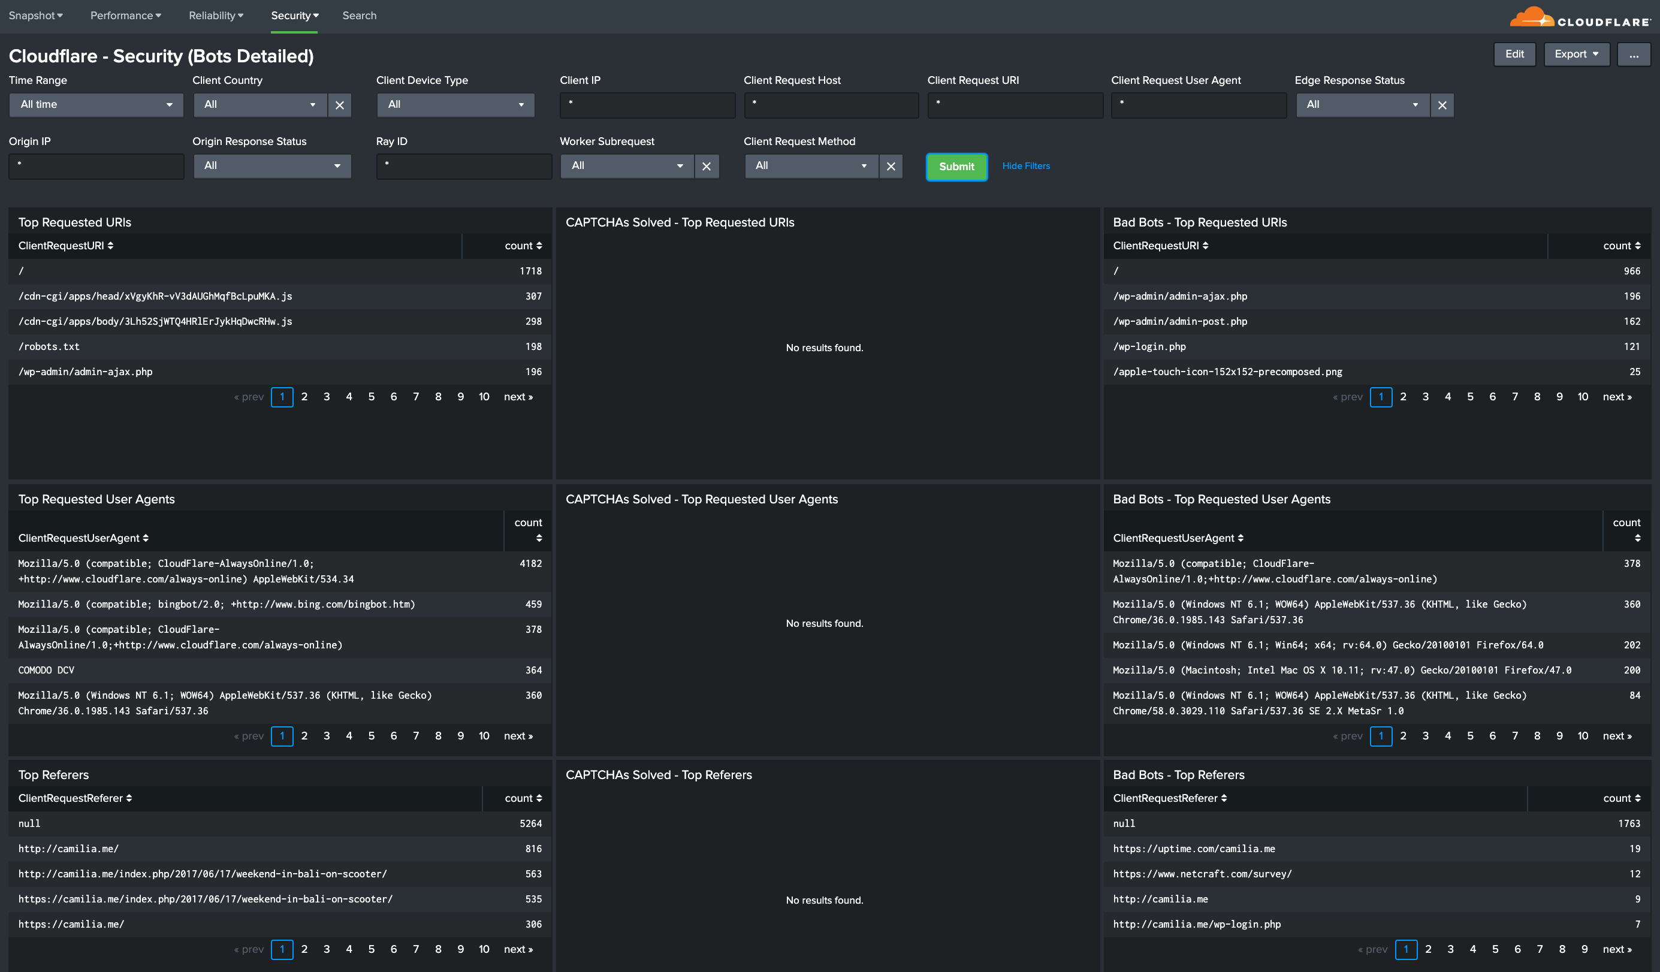
Task: Click the Edit button for dashboard
Action: pos(1516,53)
